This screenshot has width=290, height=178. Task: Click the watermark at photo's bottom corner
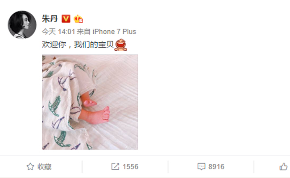[x=131, y=147]
